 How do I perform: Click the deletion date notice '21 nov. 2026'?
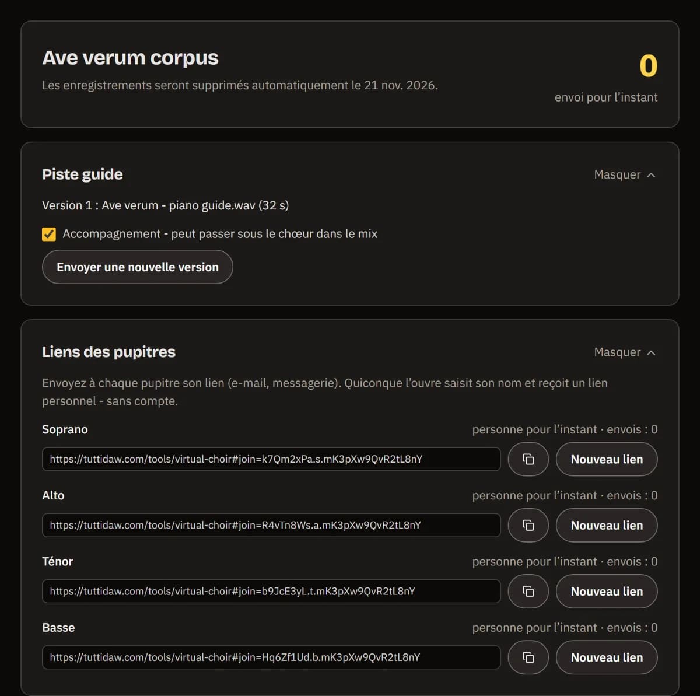coord(400,85)
